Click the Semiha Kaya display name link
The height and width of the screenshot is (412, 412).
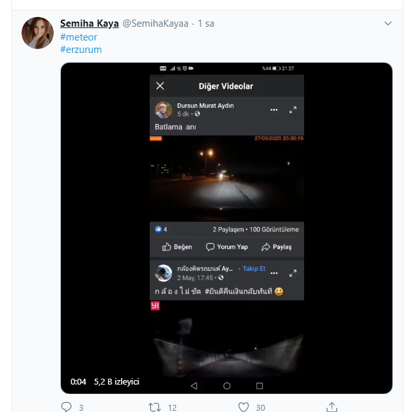click(90, 24)
